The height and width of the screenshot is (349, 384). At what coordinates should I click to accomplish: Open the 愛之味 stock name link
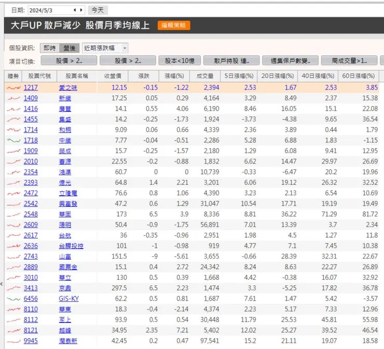click(x=68, y=88)
